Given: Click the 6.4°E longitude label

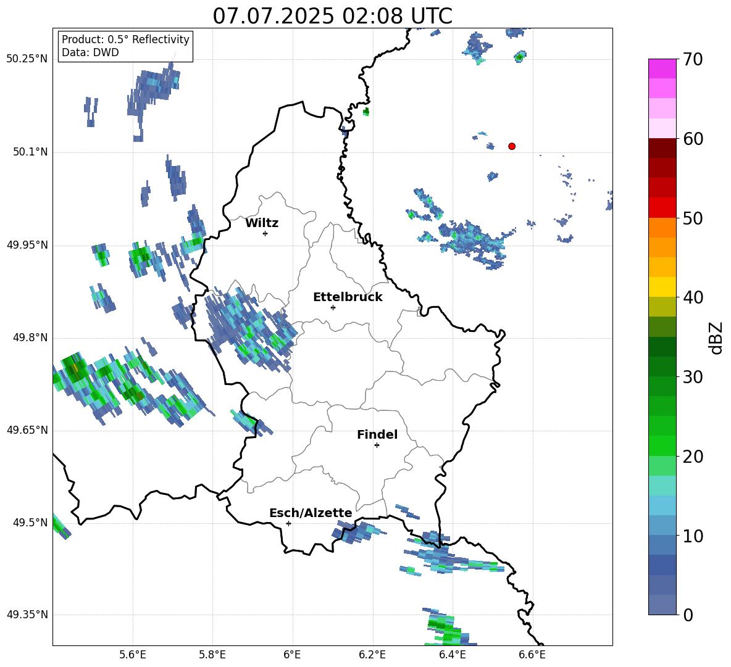Looking at the screenshot, I should [452, 655].
